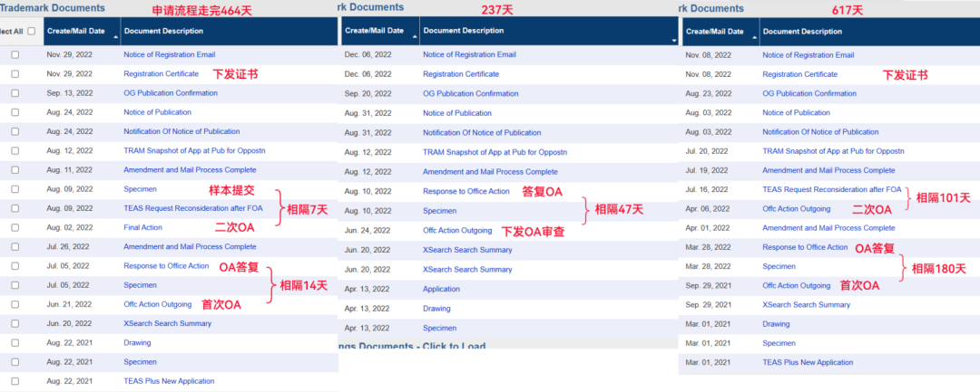
Task: Open Amendment and Mail Process Complete dated Apr. 01, 2022
Action: click(828, 228)
